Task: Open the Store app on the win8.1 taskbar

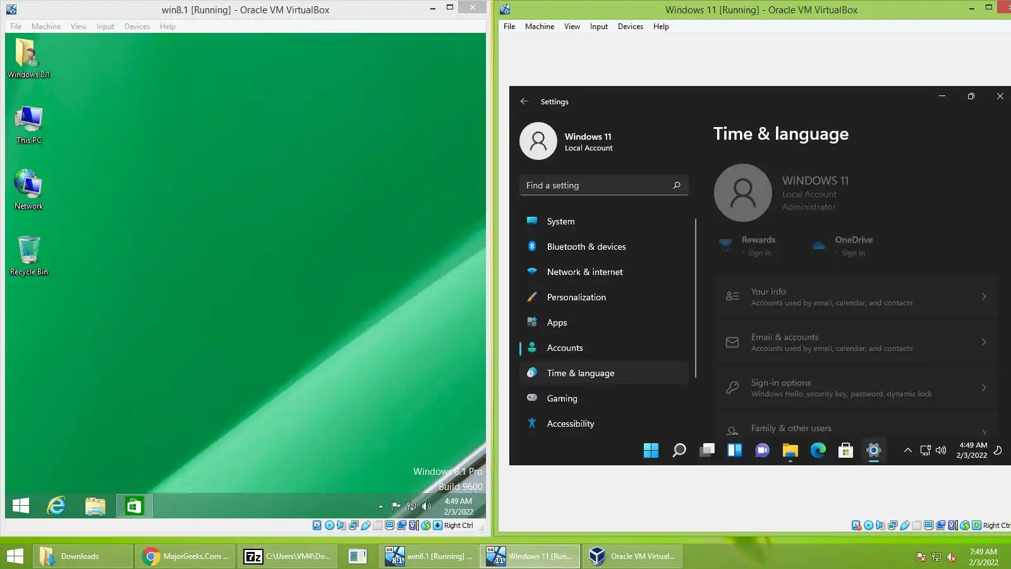Action: 134,506
